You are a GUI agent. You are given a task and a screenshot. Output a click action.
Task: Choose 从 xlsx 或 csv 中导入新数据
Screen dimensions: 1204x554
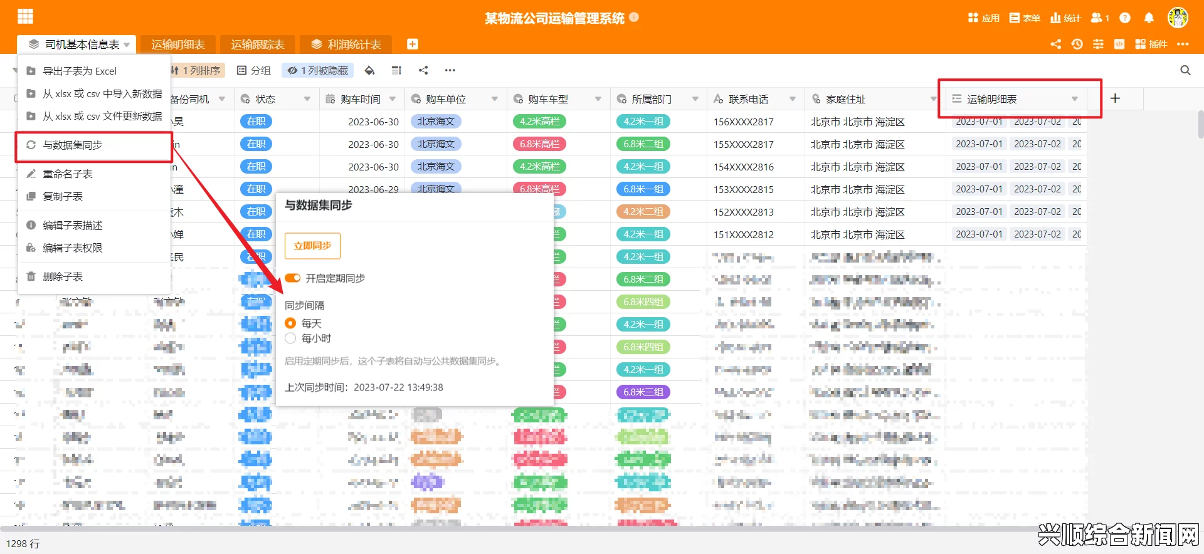94,93
